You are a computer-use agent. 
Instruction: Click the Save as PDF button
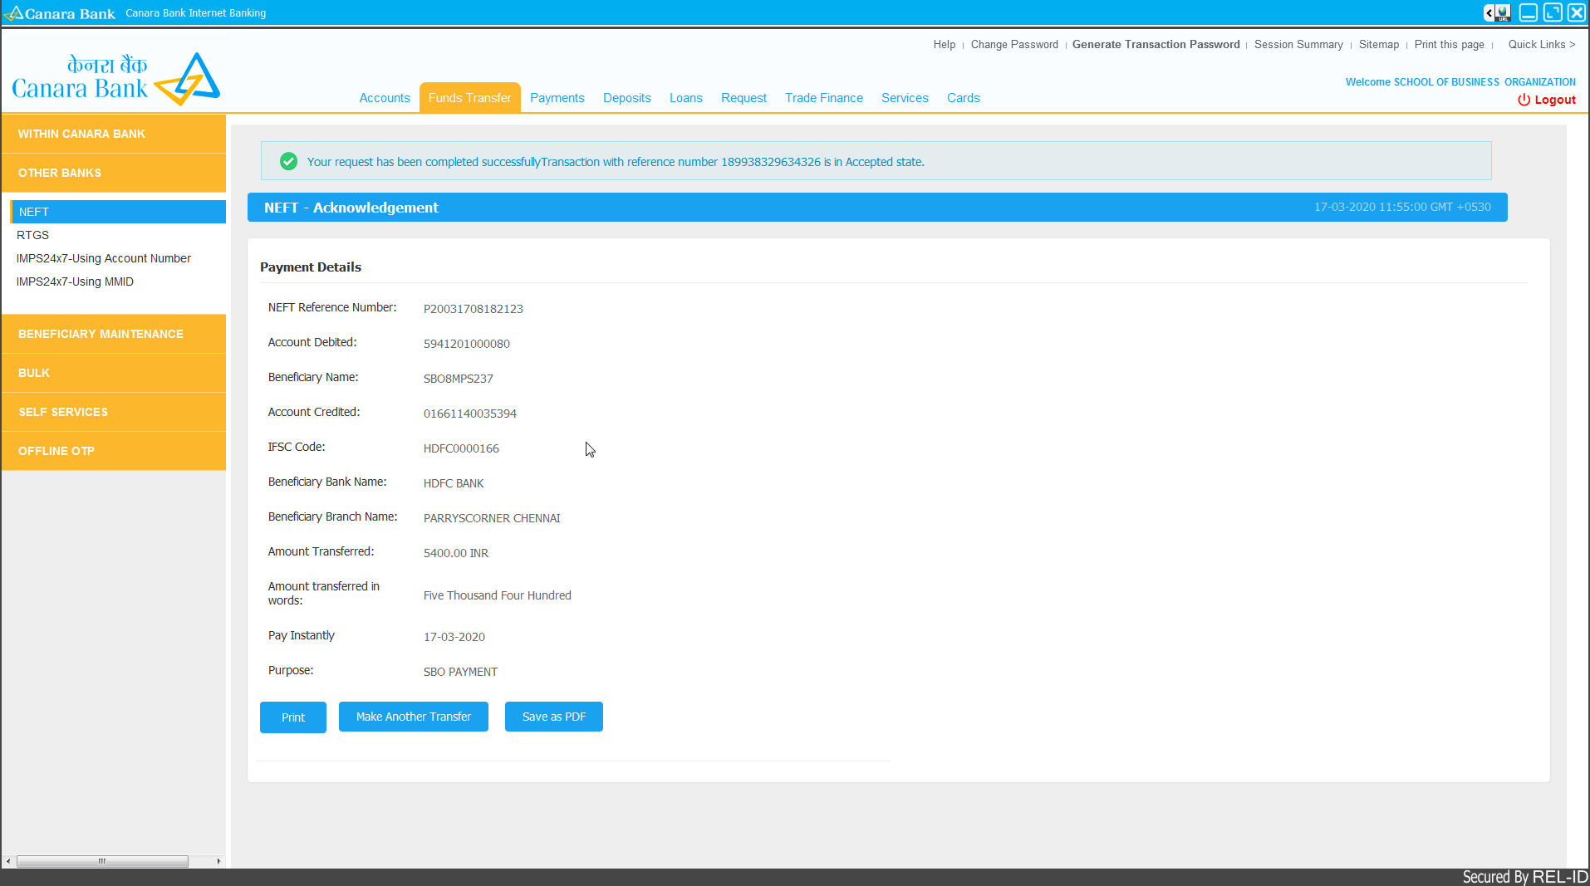pos(554,717)
